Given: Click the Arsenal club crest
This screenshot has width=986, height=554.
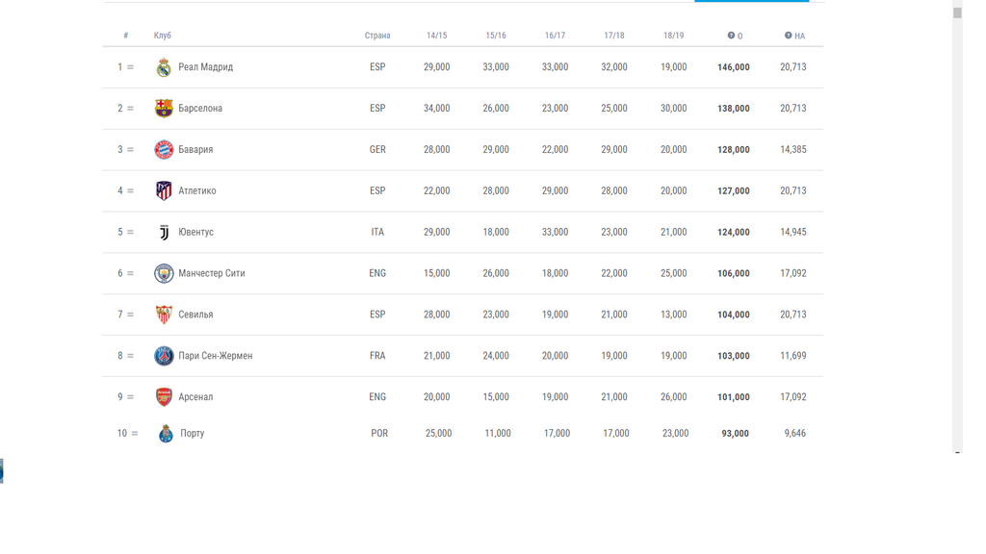Looking at the screenshot, I should tap(164, 397).
